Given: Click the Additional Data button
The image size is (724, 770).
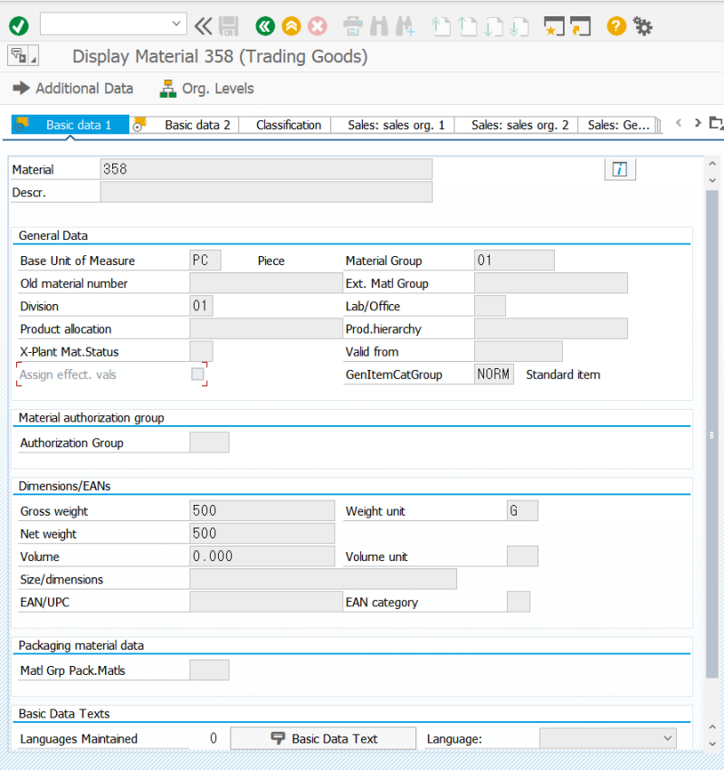Looking at the screenshot, I should [72, 89].
